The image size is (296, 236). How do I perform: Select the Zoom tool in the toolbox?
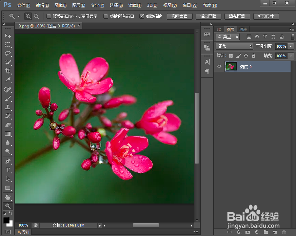pos(8,206)
